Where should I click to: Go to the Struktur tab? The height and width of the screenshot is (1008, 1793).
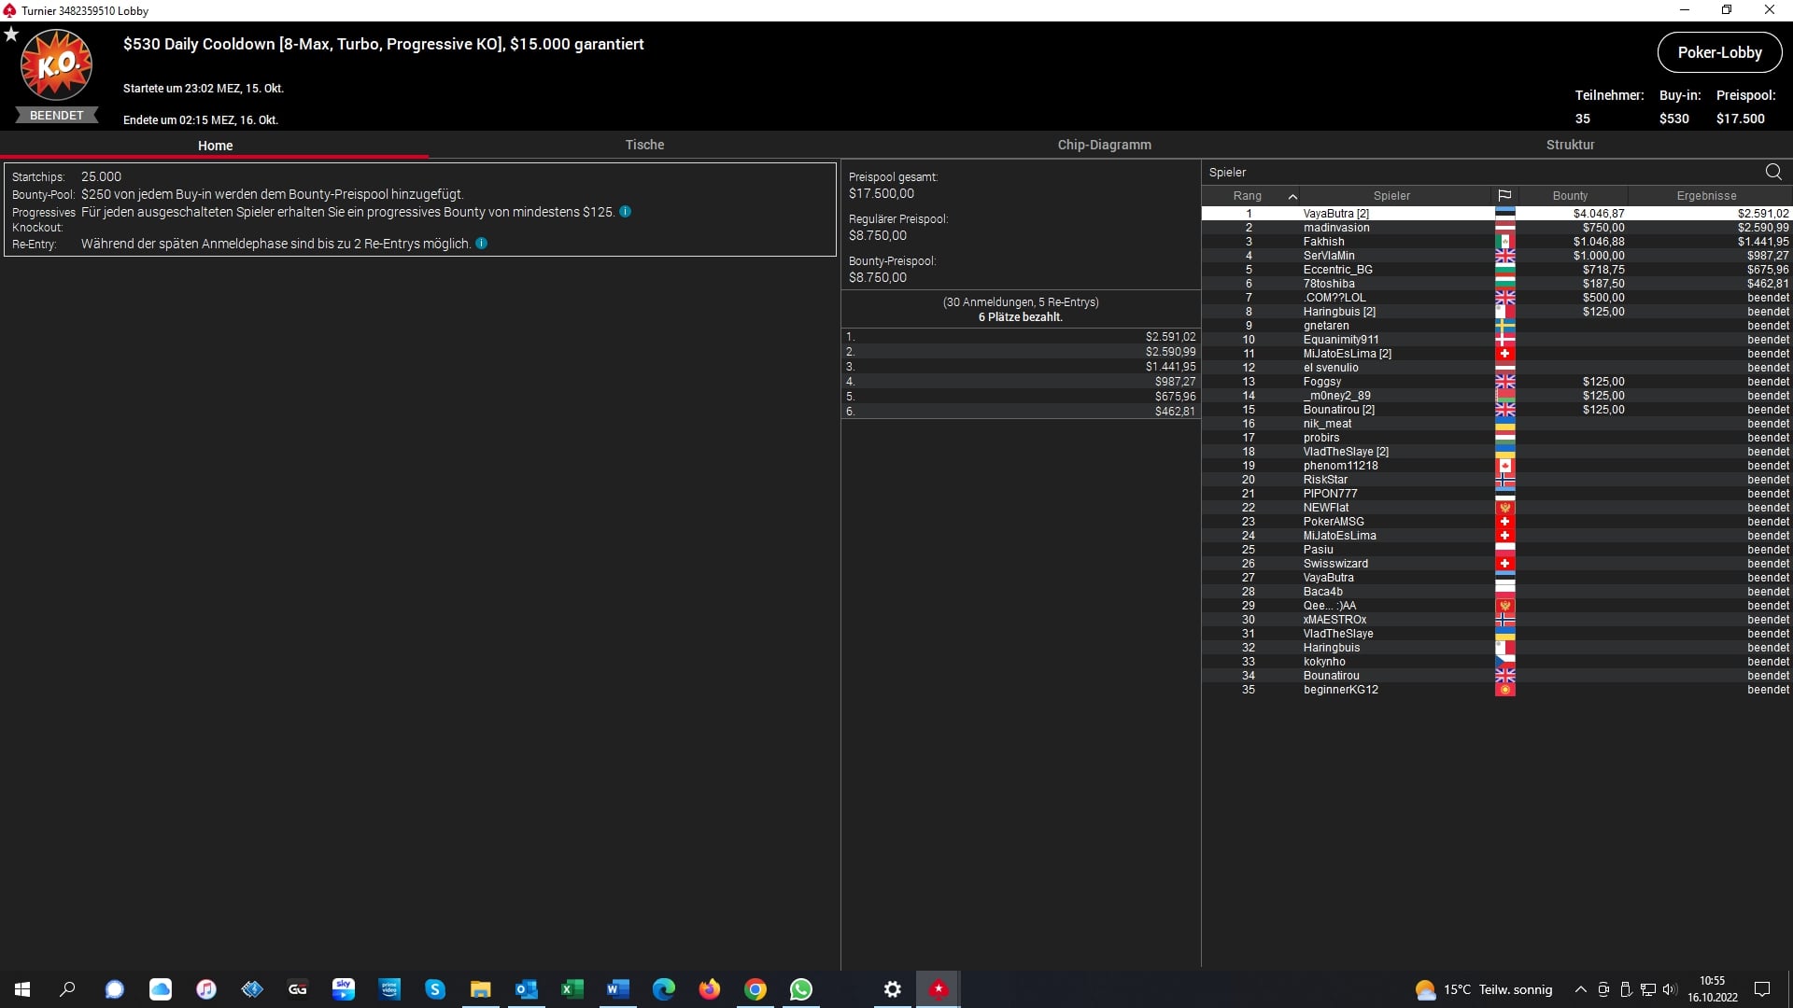(x=1569, y=145)
